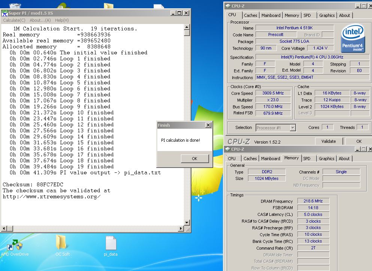Switch to SPD tab in top CPU-Z
The height and width of the screenshot is (271, 372).
pos(307,15)
